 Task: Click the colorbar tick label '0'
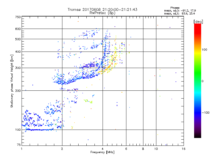tap(202, 81)
